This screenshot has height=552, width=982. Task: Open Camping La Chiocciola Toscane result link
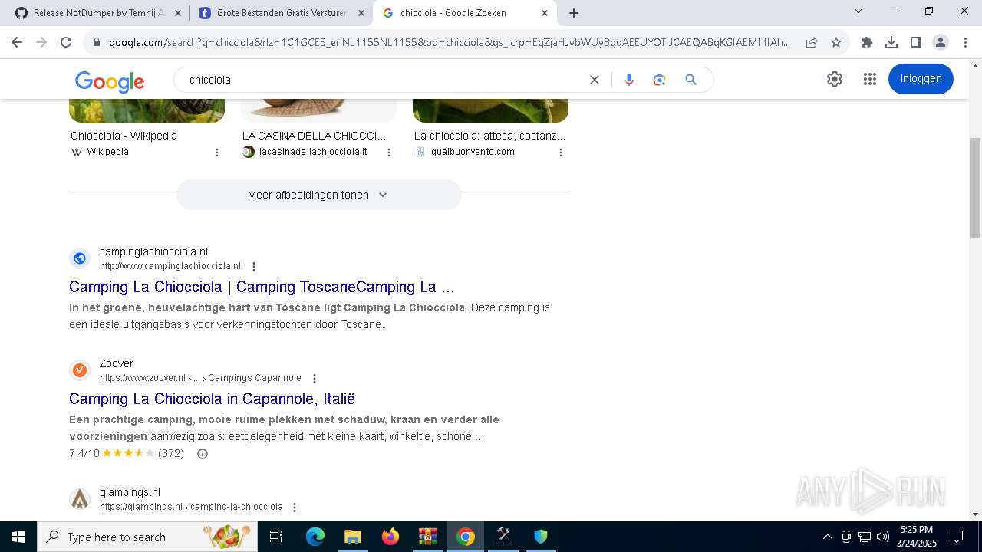coord(262,287)
